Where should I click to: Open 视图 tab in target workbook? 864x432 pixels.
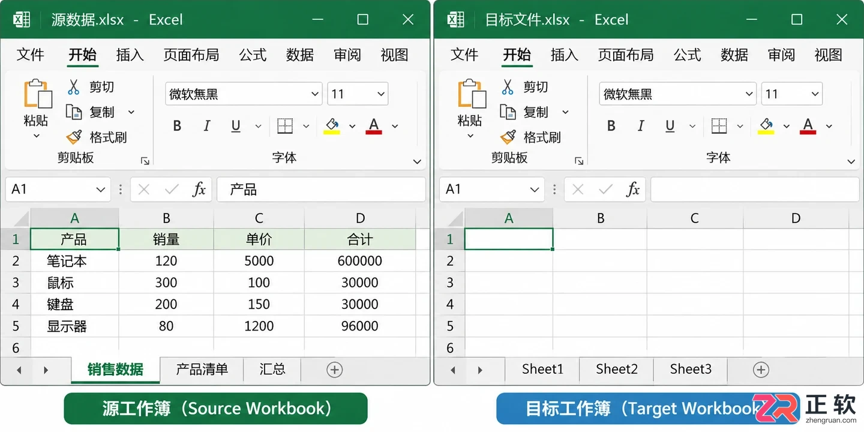pyautogui.click(x=829, y=55)
